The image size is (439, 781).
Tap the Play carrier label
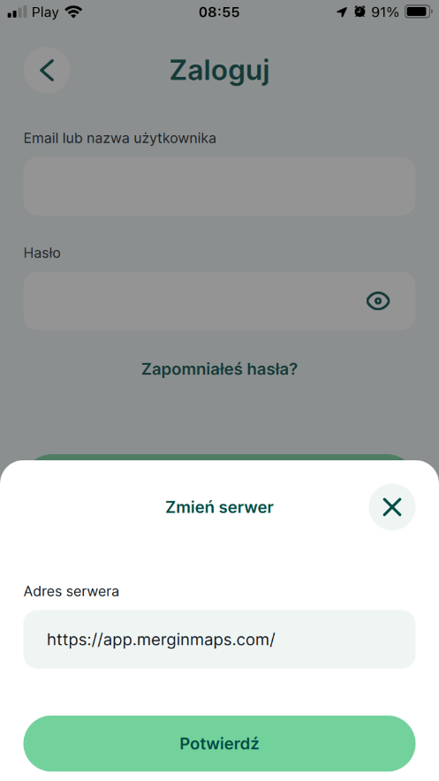click(x=45, y=12)
